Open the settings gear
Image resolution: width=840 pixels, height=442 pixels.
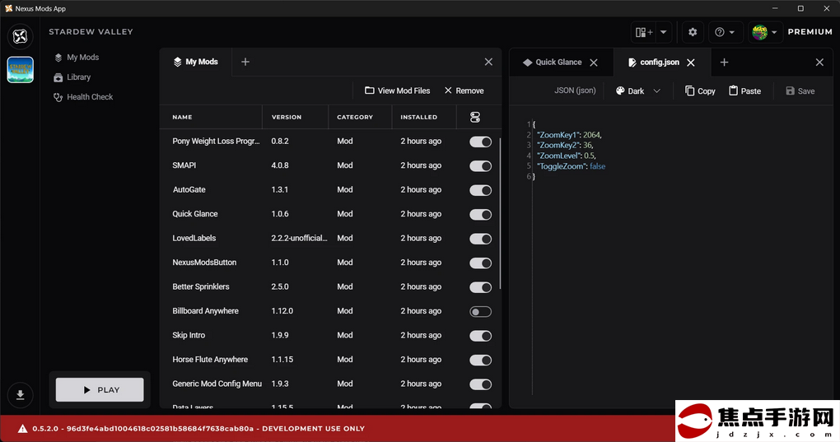(x=693, y=32)
